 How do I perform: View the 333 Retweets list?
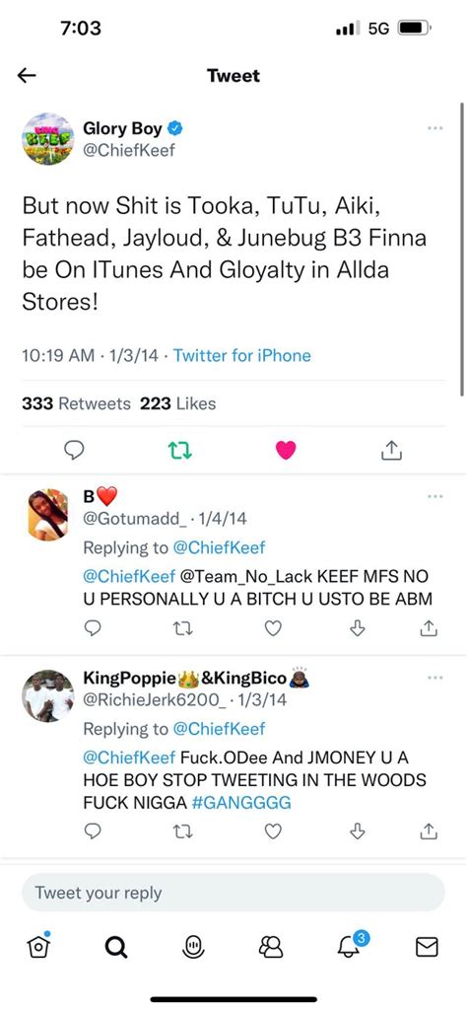click(x=76, y=403)
